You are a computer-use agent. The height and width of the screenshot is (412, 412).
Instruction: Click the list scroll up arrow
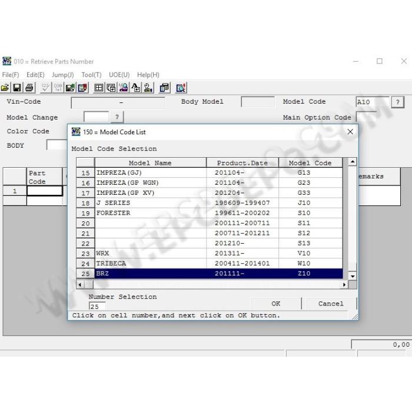[353, 162]
